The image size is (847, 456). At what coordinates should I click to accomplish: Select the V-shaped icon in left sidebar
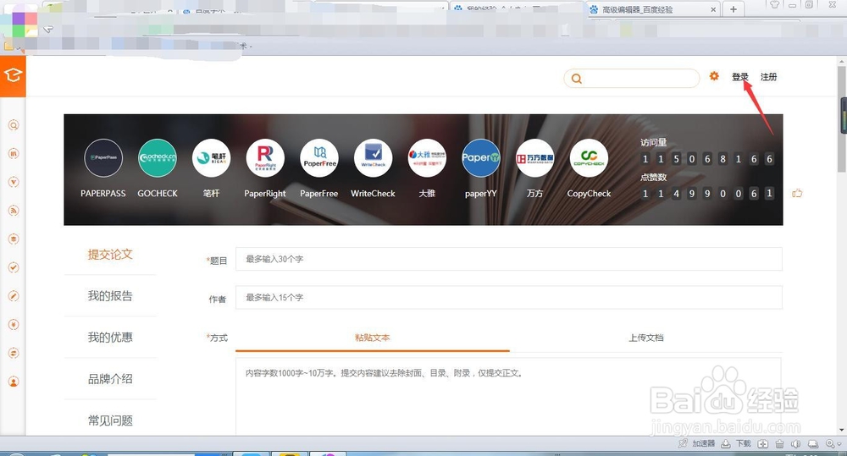pyautogui.click(x=14, y=183)
